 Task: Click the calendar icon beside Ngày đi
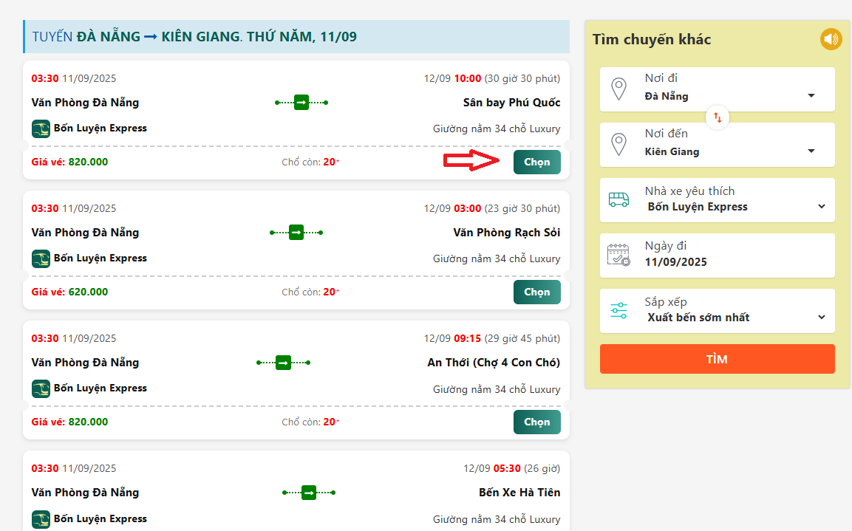click(x=618, y=255)
